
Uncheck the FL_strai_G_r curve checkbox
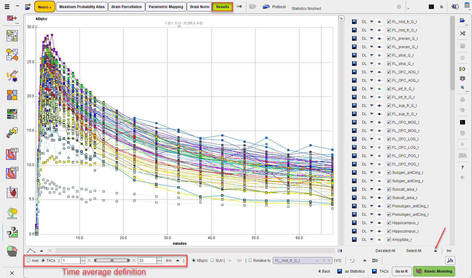click(x=389, y=63)
